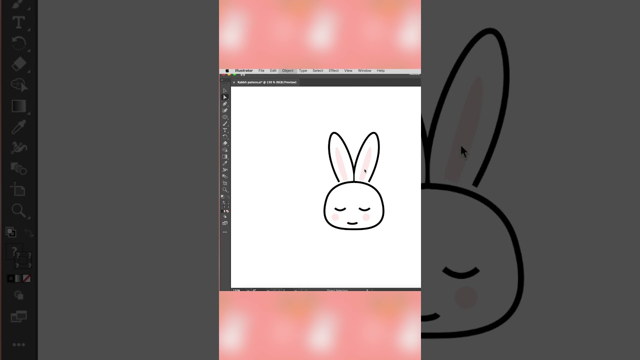Open the Edit menu
This screenshot has width=640, height=360.
[273, 70]
